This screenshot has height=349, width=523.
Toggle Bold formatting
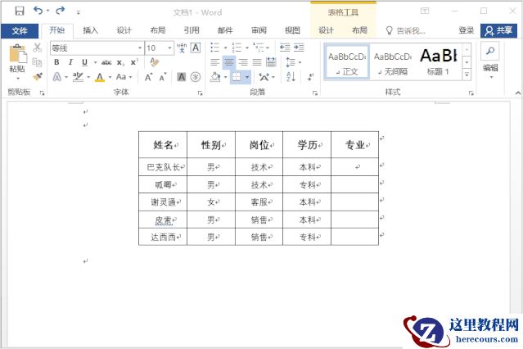coord(56,62)
